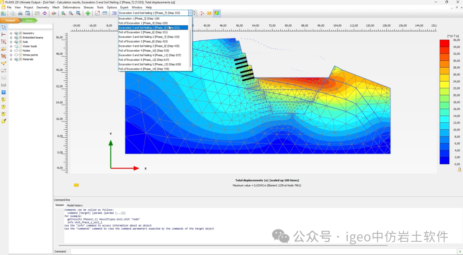
Task: Switch to the Model history tab
Action: (x=75, y=205)
